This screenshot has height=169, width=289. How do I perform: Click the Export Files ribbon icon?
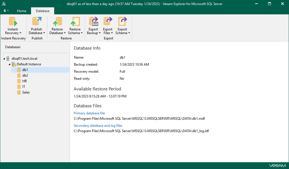click(108, 21)
